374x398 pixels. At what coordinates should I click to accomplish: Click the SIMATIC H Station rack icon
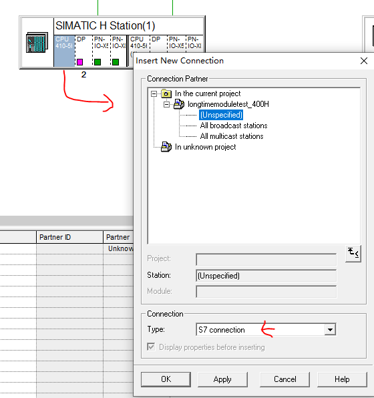coord(37,42)
